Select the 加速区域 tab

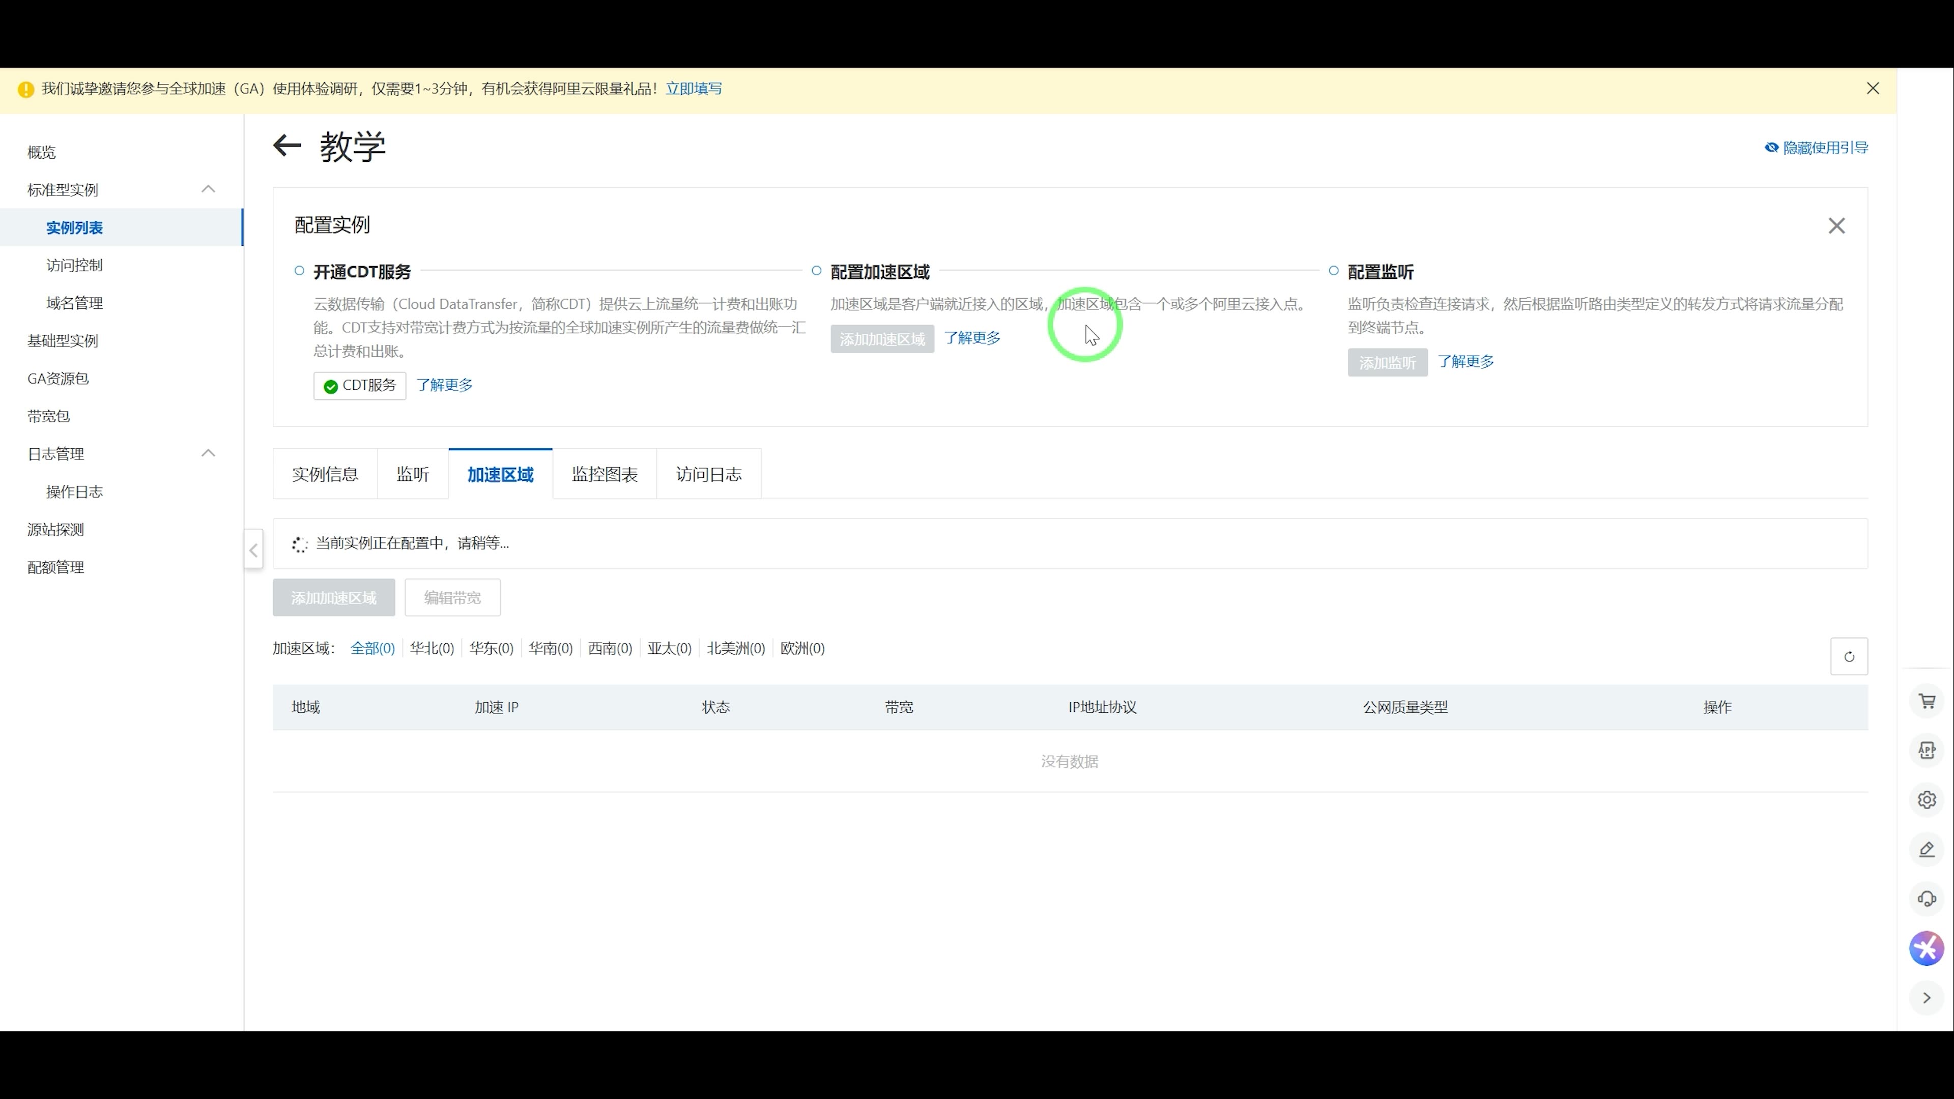click(501, 474)
